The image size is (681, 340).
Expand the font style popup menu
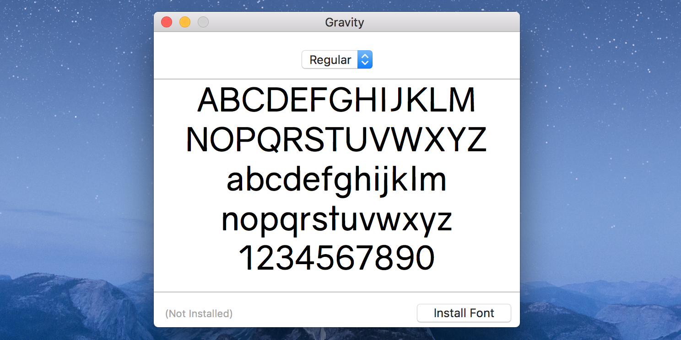point(337,59)
